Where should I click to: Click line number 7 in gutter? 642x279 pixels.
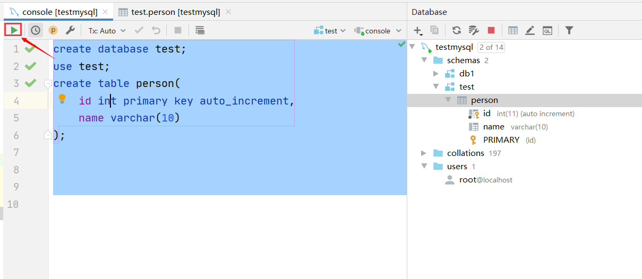click(16, 152)
